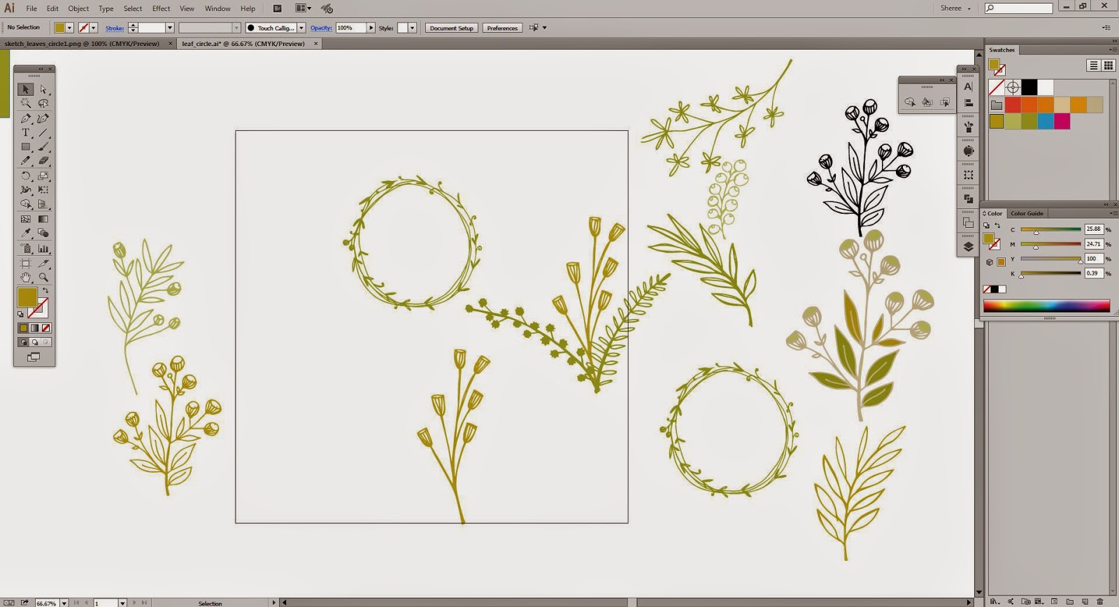Select the Hand tool

pos(25,278)
